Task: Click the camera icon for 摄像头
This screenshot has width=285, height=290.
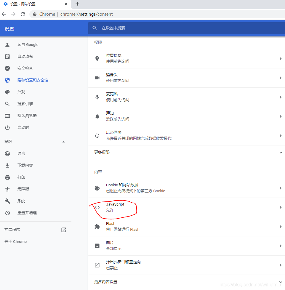Action: click(97, 78)
